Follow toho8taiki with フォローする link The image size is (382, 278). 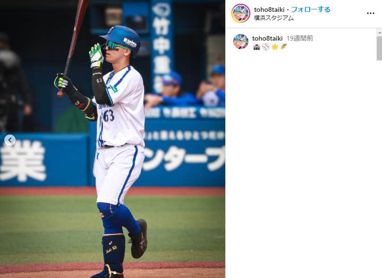pos(311,9)
